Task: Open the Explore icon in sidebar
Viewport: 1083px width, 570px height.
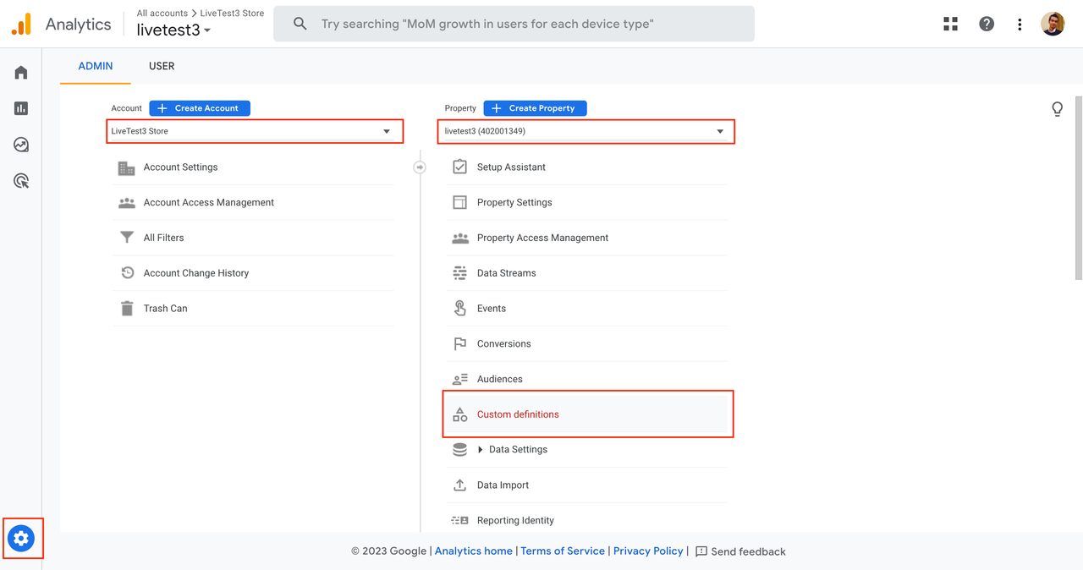Action: 21,145
